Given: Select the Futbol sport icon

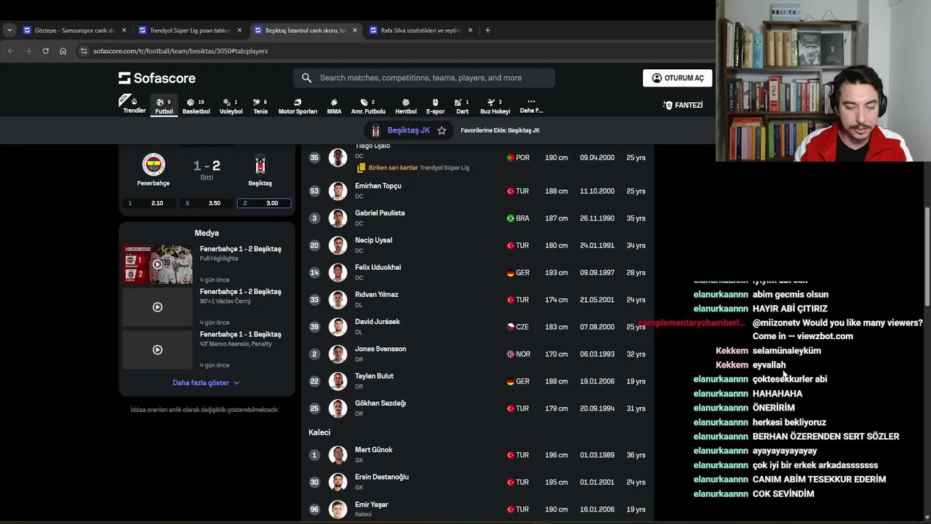Looking at the screenshot, I should pos(164,106).
